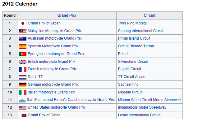
Task: Click the Portuguese flag icon
Action: tap(23, 54)
